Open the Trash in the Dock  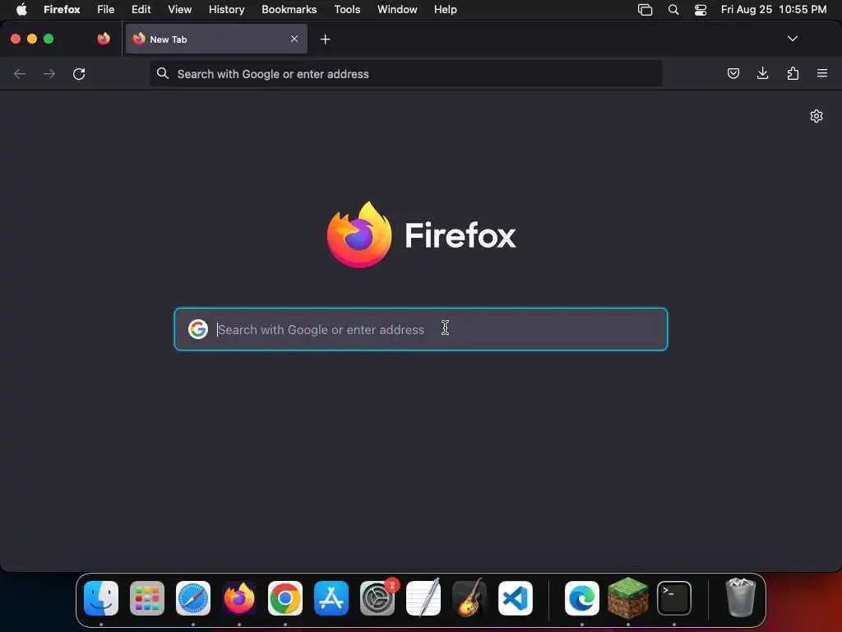point(741,597)
